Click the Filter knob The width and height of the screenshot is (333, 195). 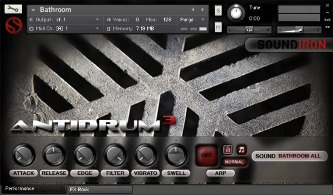115,155
